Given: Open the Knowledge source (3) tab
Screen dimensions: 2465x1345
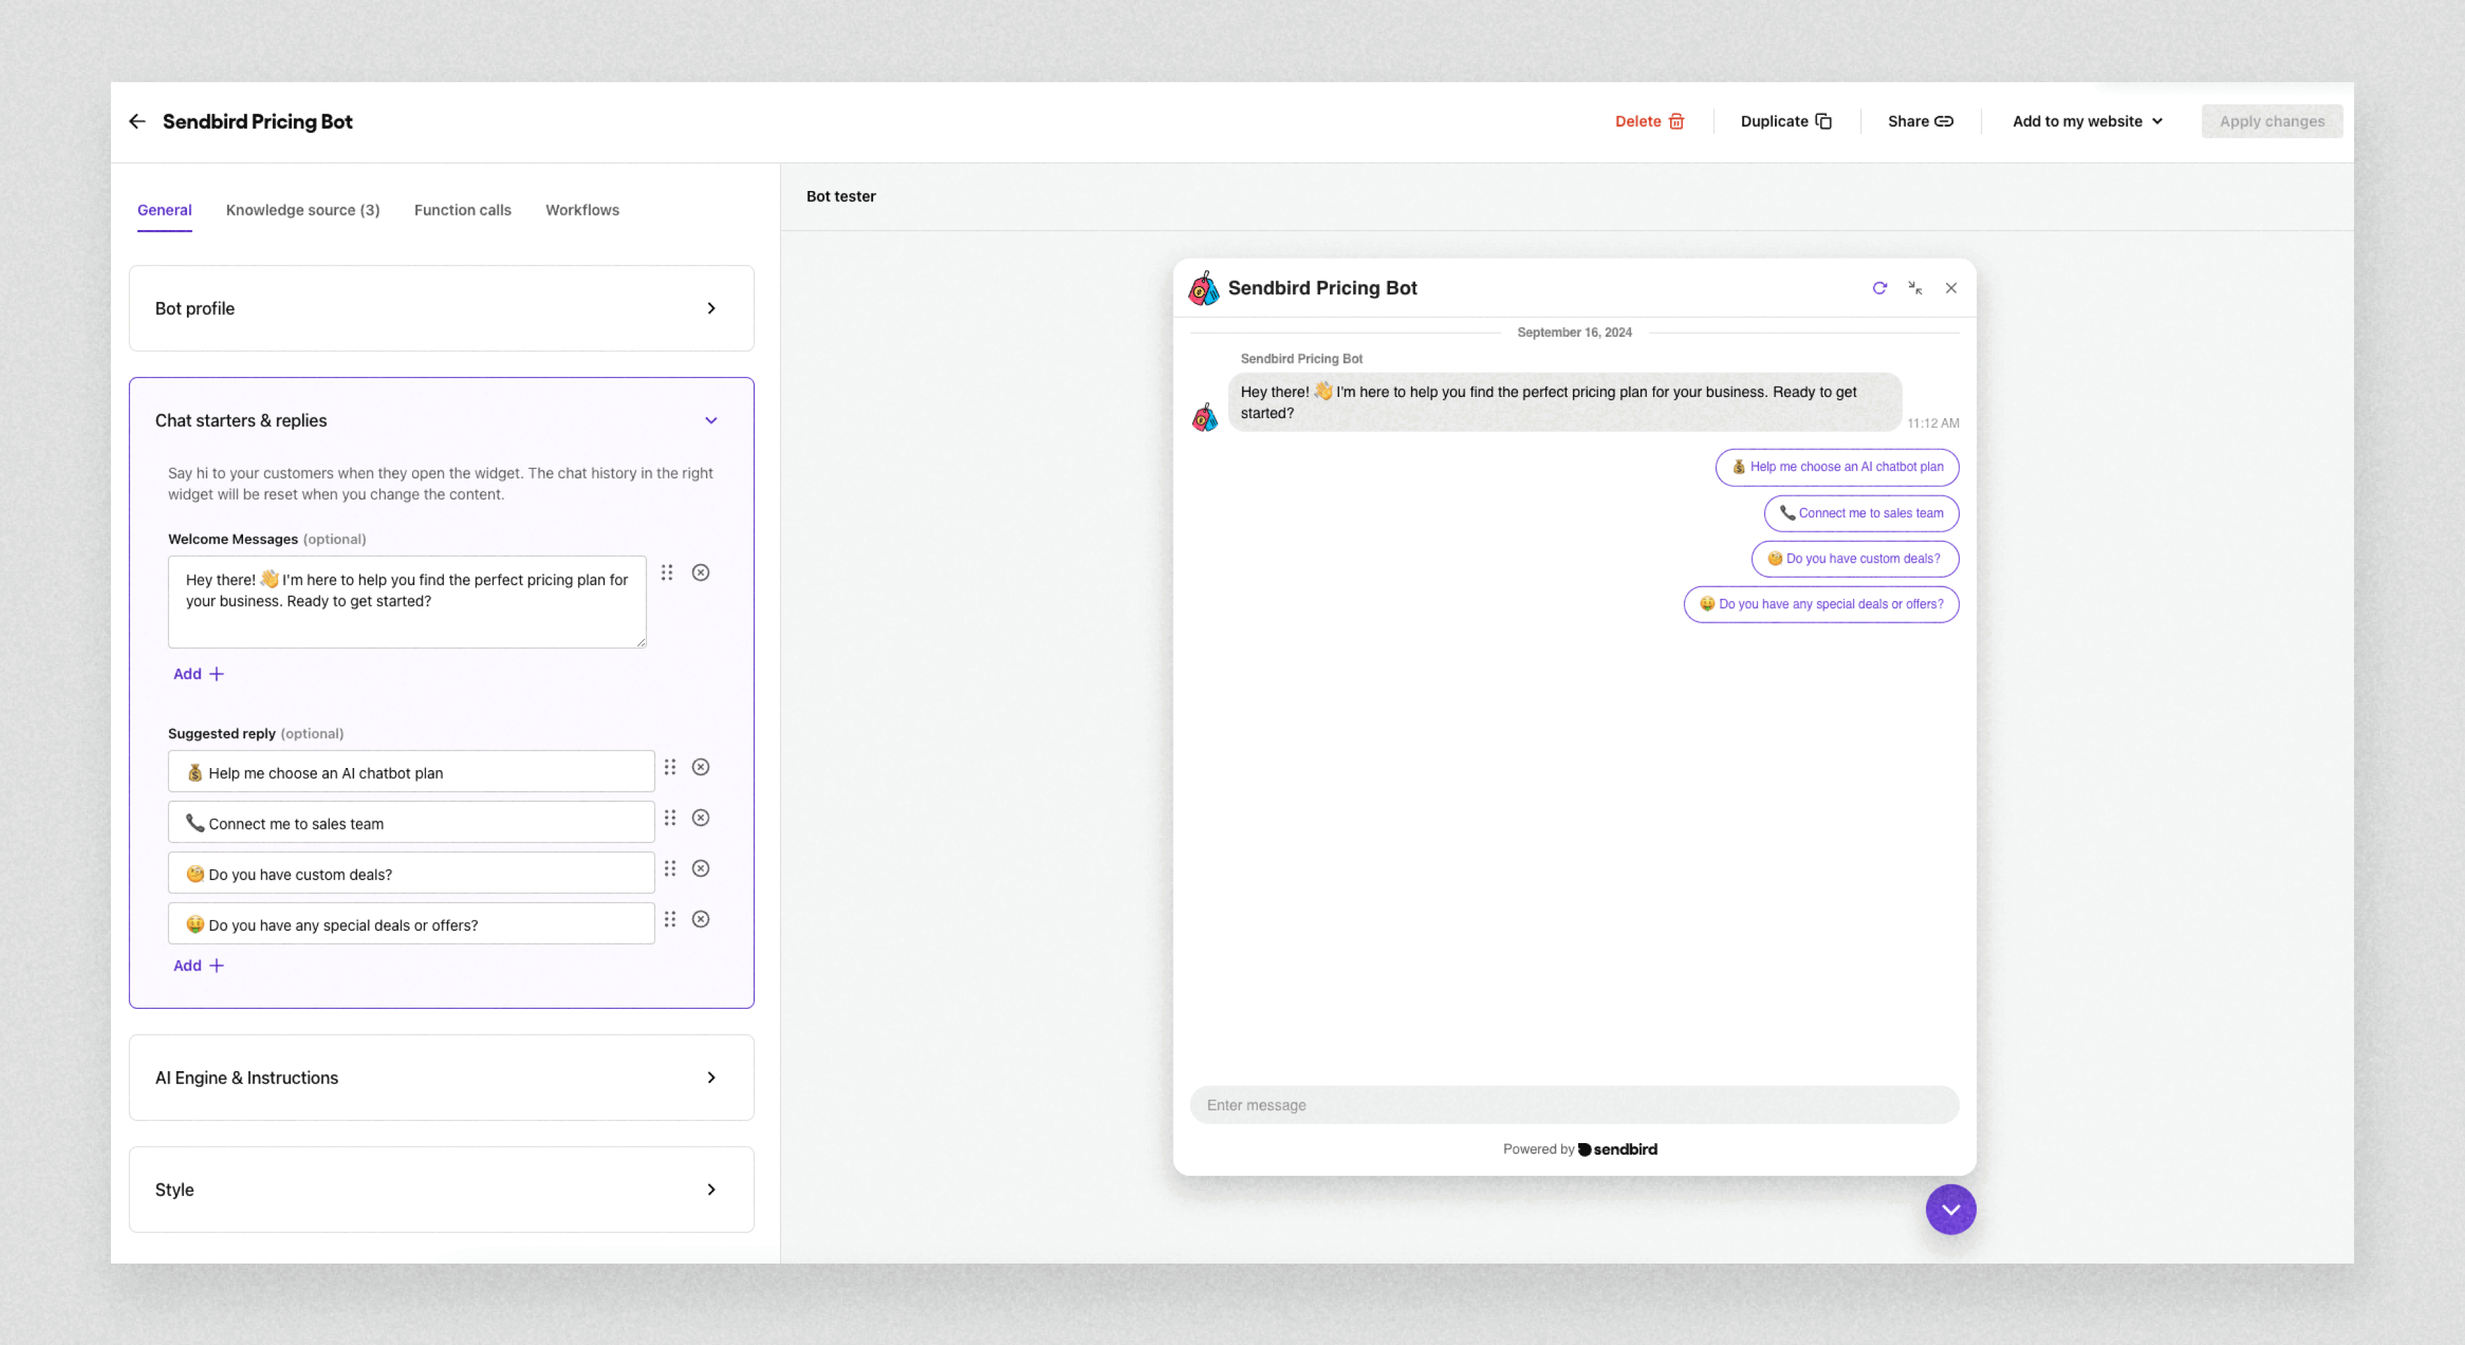Looking at the screenshot, I should tap(303, 209).
